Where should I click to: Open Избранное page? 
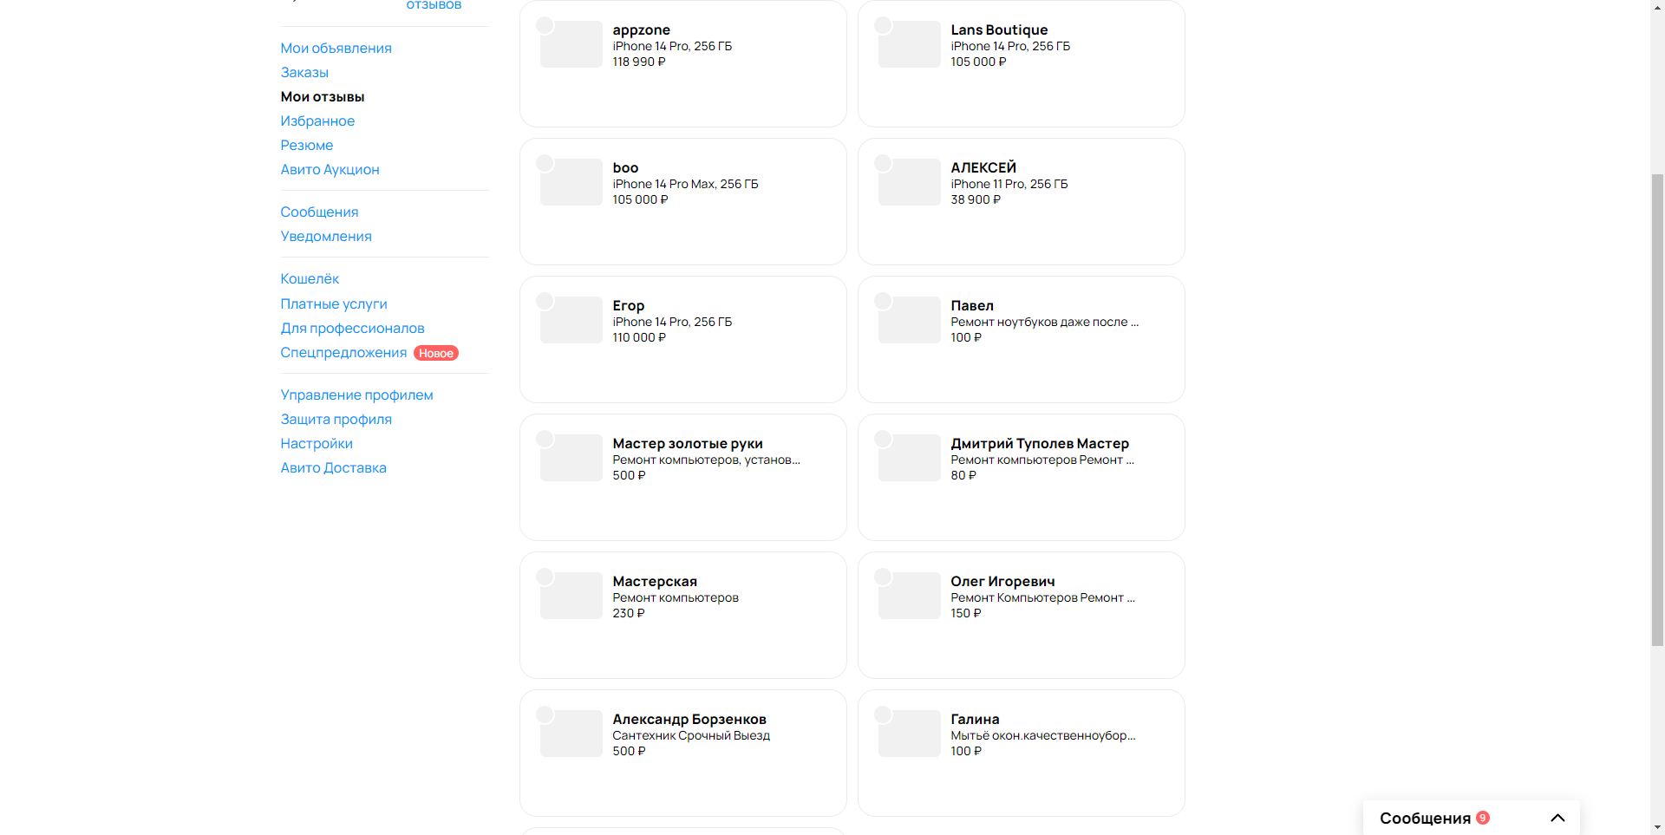[317, 121]
